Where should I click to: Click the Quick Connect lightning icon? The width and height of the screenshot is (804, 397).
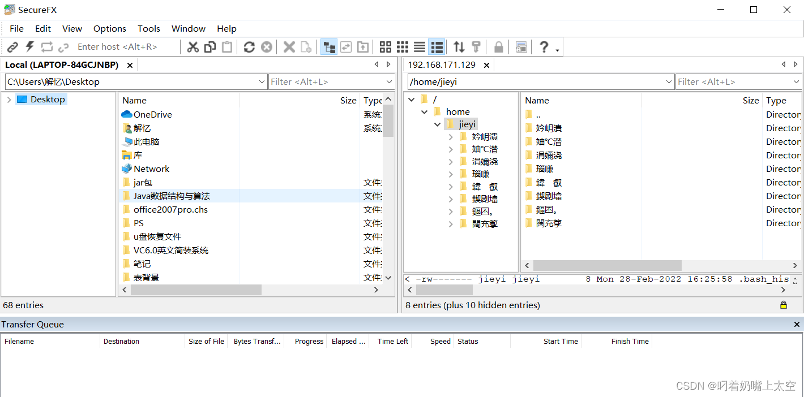pos(29,47)
